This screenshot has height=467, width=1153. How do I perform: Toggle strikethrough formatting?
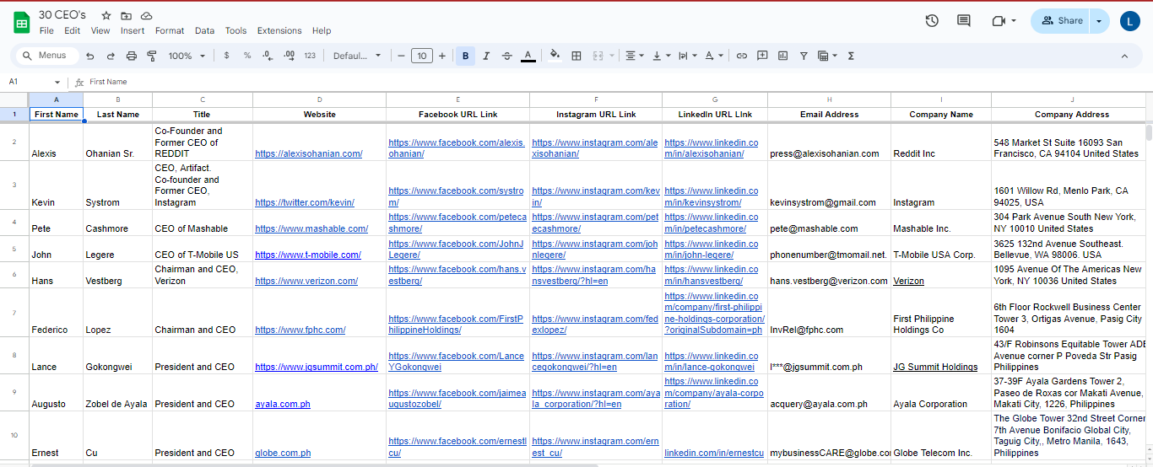(506, 56)
